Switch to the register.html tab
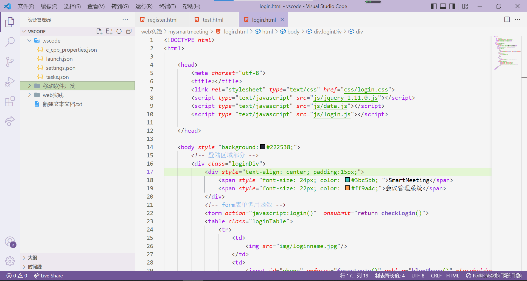 click(162, 20)
